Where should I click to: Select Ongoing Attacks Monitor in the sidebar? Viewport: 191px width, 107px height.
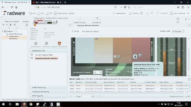pos(47,58)
